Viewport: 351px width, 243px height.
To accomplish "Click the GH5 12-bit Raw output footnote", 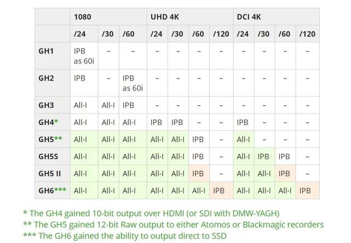I will [x=173, y=224].
